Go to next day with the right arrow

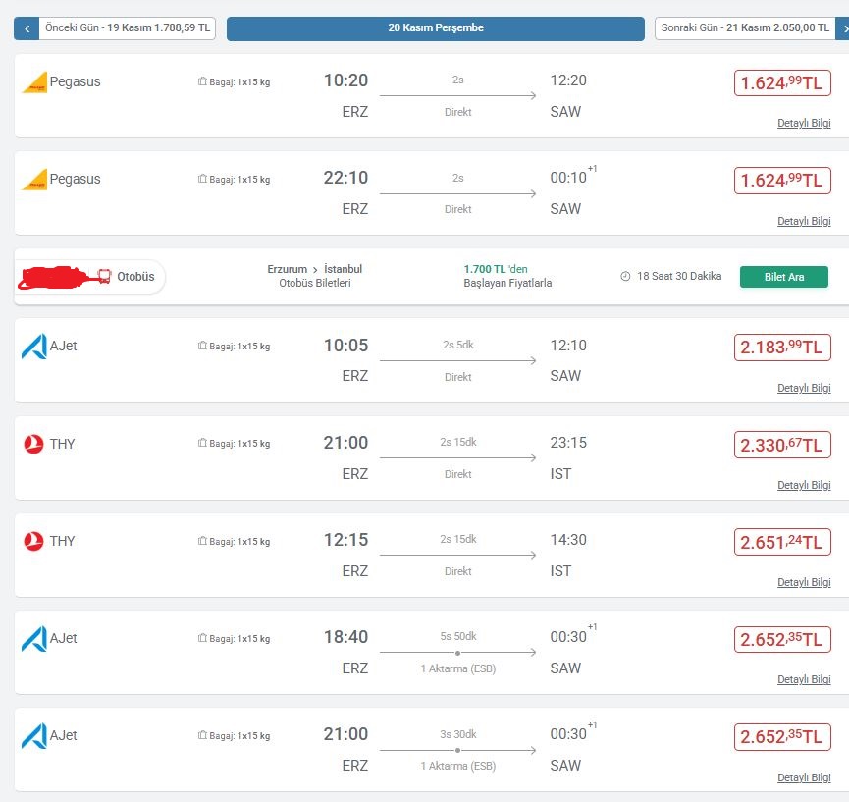(x=842, y=28)
